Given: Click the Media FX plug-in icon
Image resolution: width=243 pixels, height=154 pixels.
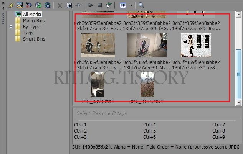Looking at the screenshot, I should [x=78, y=5].
